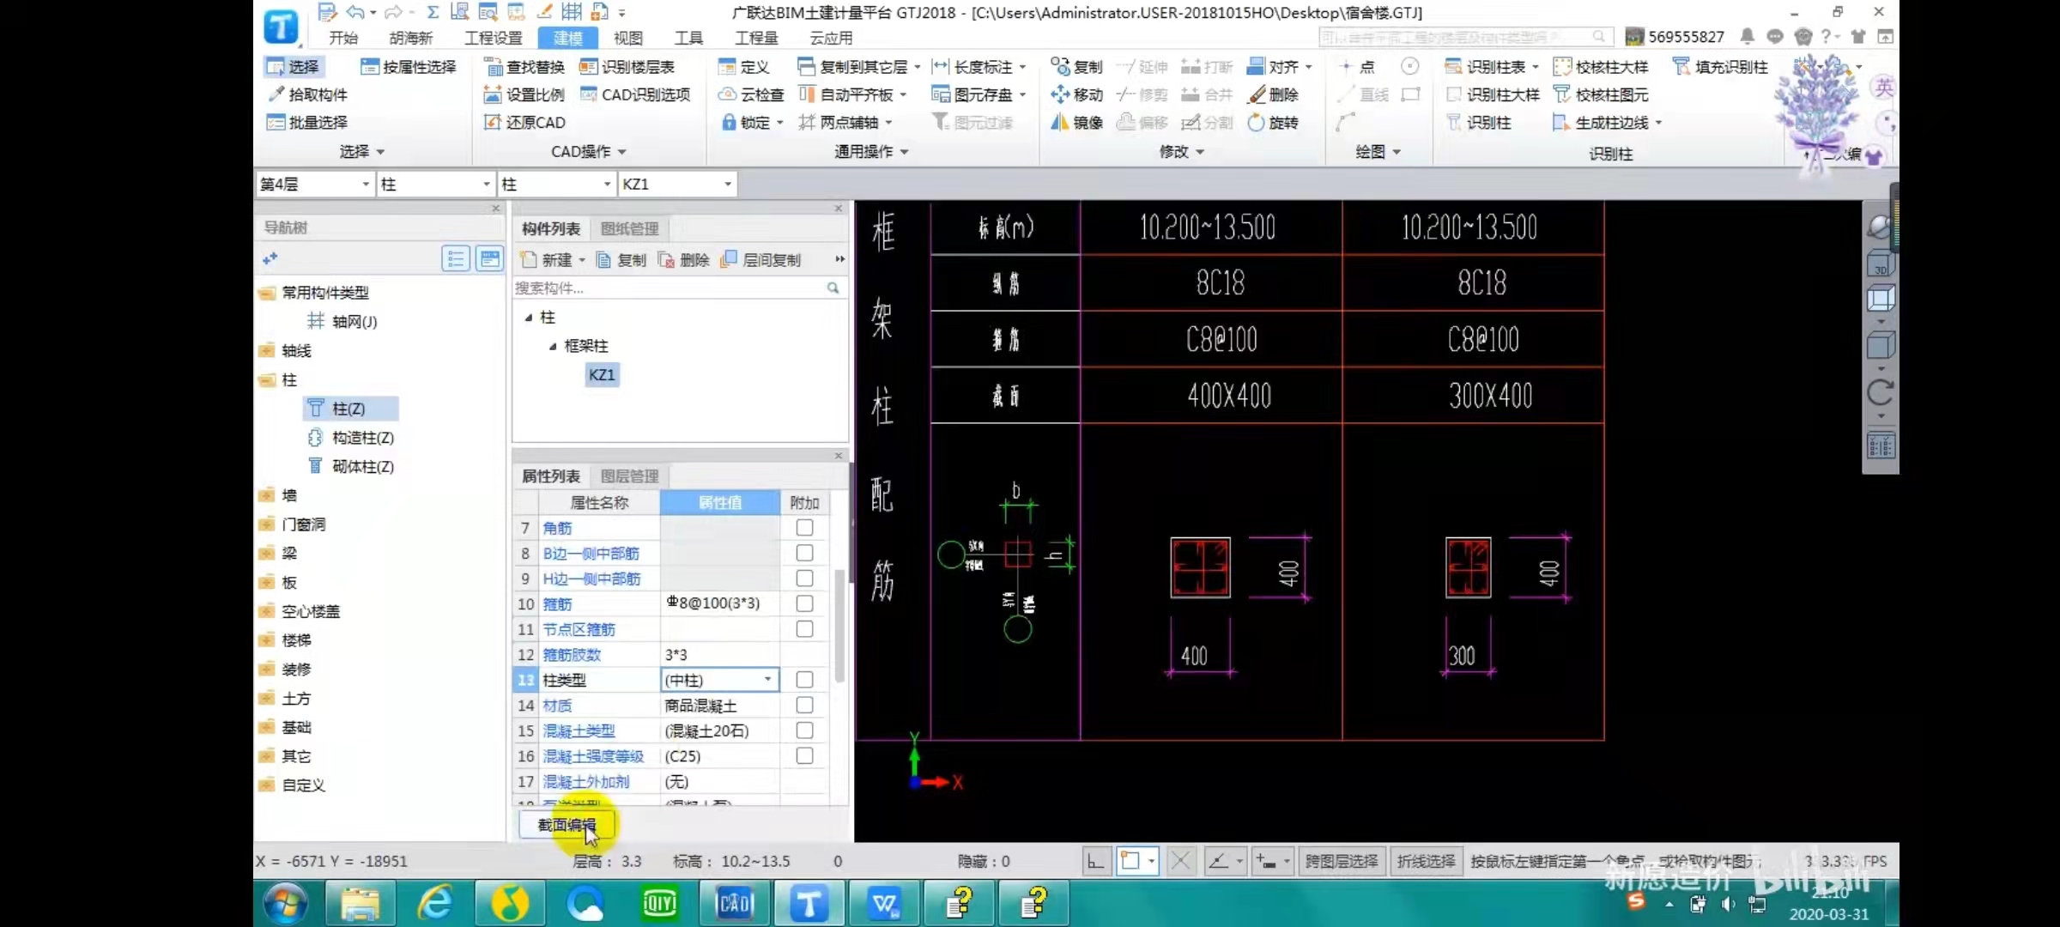
Task: Click the 拾取构件 pick component icon
Action: coord(276,94)
